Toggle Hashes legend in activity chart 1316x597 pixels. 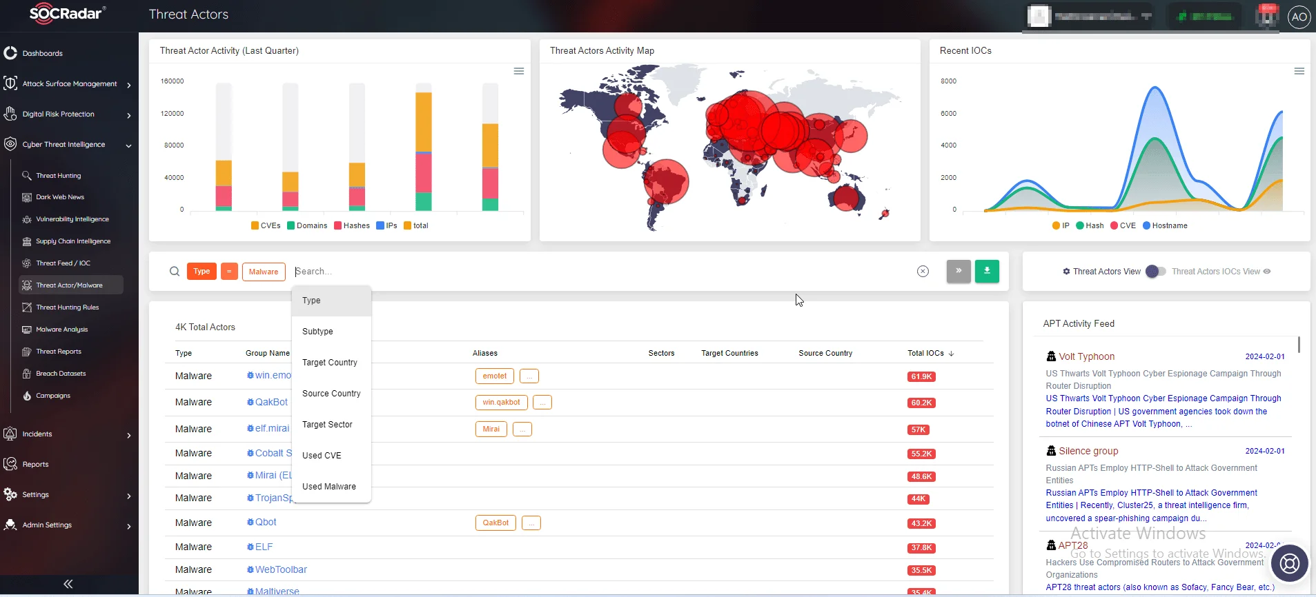(352, 225)
